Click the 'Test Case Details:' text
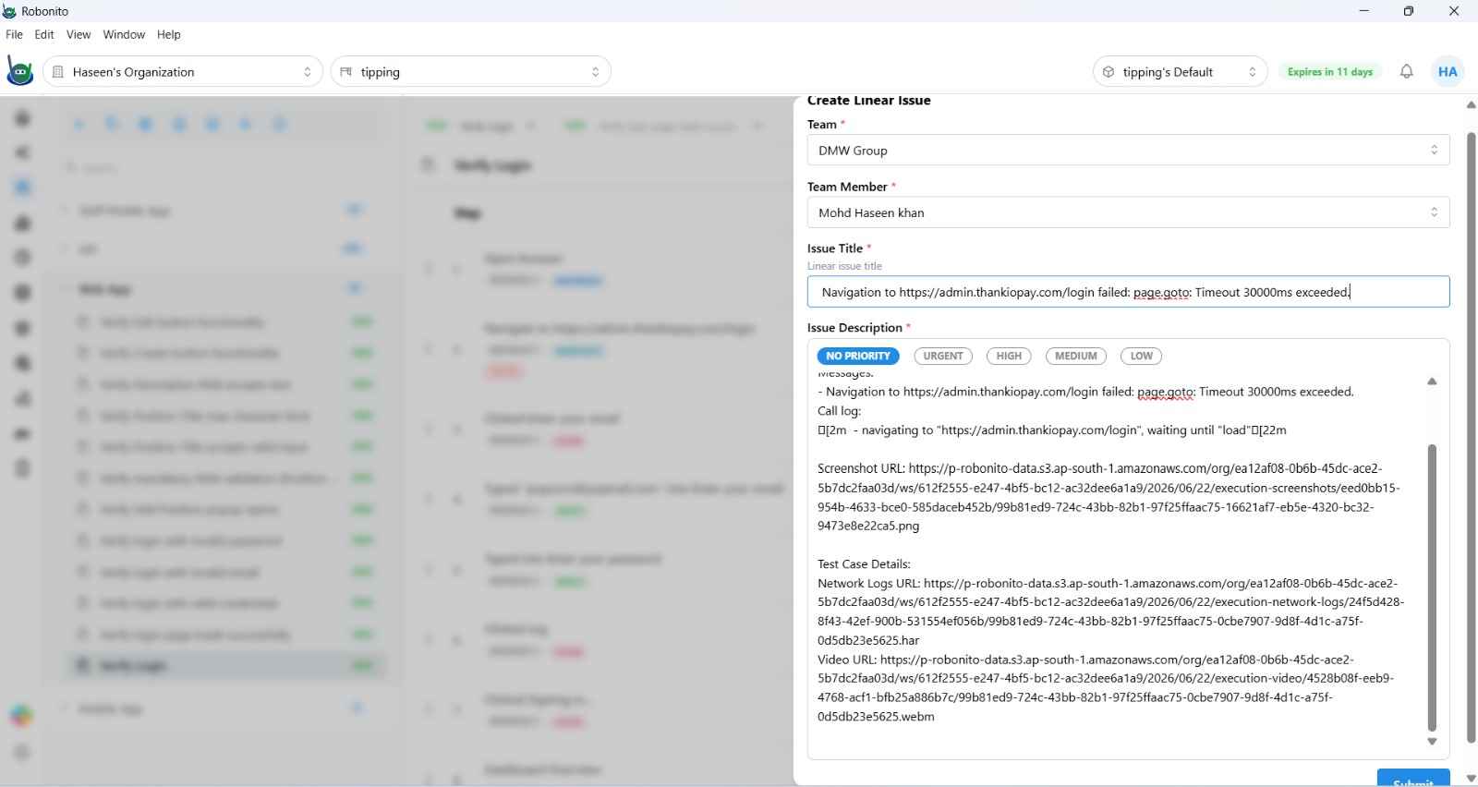Screen dimensions: 1478x787 [864, 563]
